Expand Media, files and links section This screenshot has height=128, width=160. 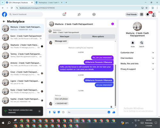(137, 64)
